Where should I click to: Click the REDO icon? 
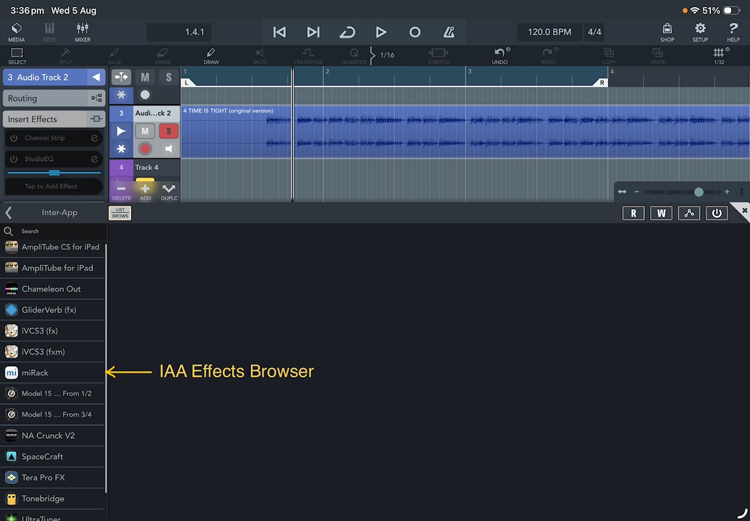click(548, 56)
